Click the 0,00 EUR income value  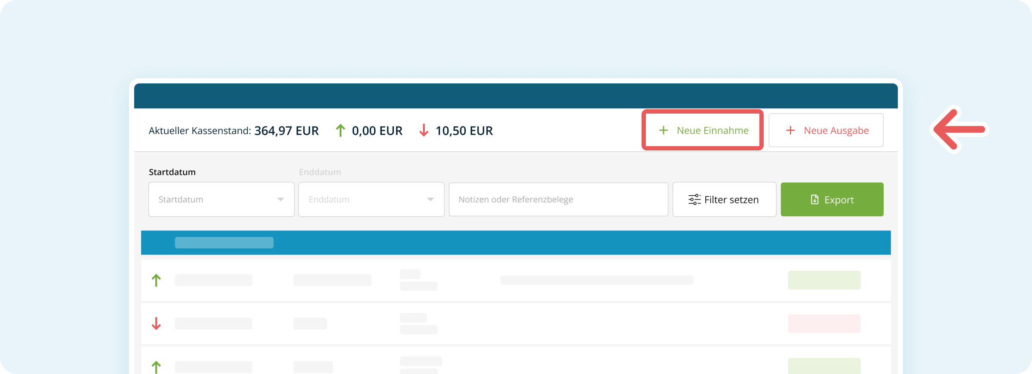(377, 131)
